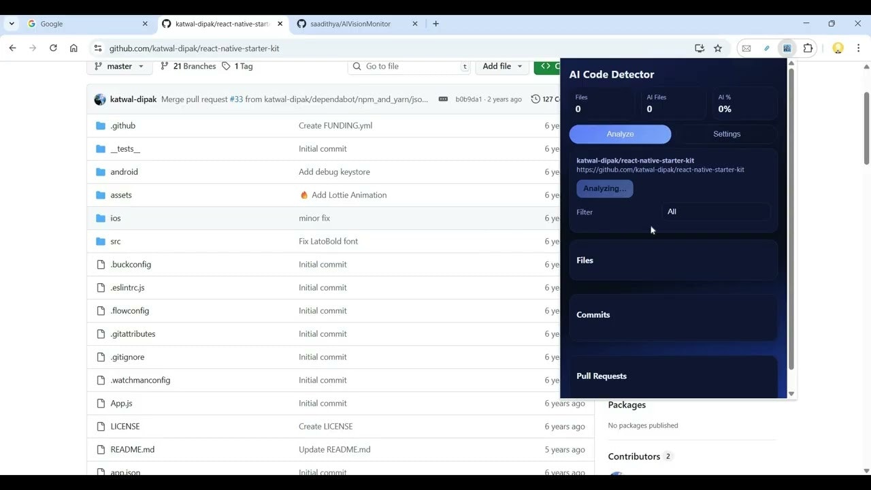
Task: Click the page vertical scrollbar thumb
Action: click(x=866, y=127)
